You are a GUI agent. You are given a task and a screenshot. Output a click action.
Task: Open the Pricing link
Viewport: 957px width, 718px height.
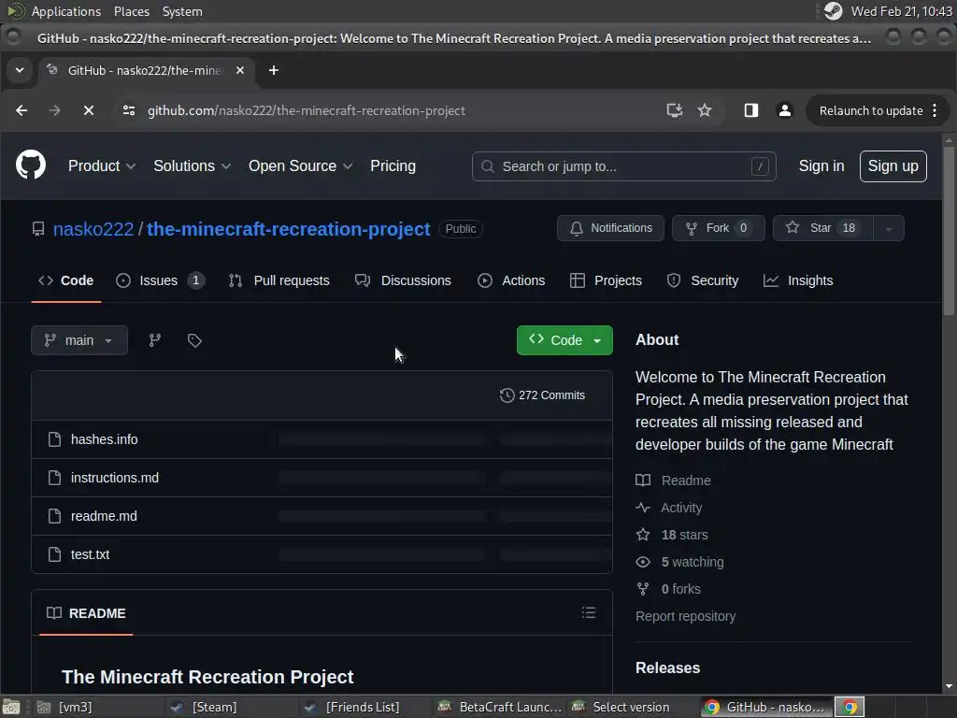[393, 165]
